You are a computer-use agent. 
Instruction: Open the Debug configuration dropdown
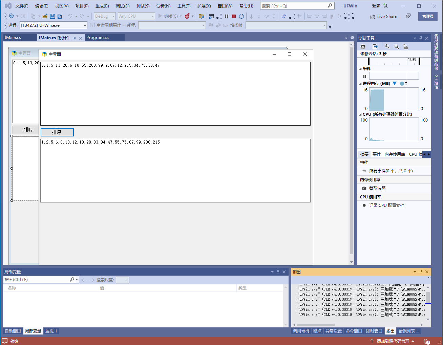tap(105, 16)
